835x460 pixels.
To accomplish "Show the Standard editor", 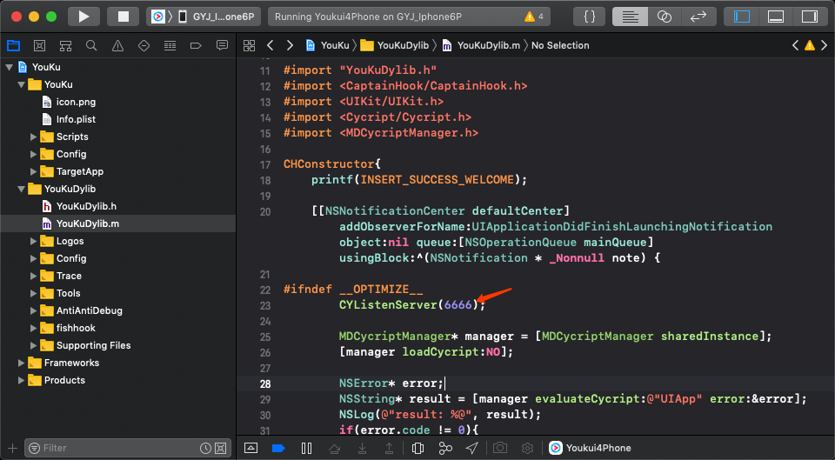I will click(630, 17).
